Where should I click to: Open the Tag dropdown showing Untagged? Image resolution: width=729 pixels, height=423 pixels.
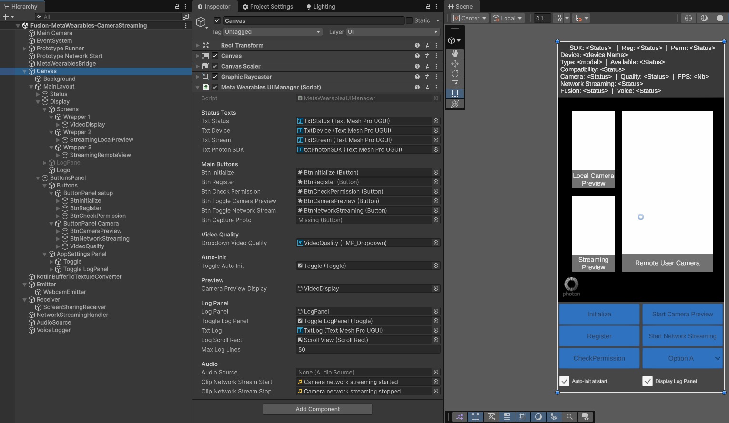[x=273, y=32]
